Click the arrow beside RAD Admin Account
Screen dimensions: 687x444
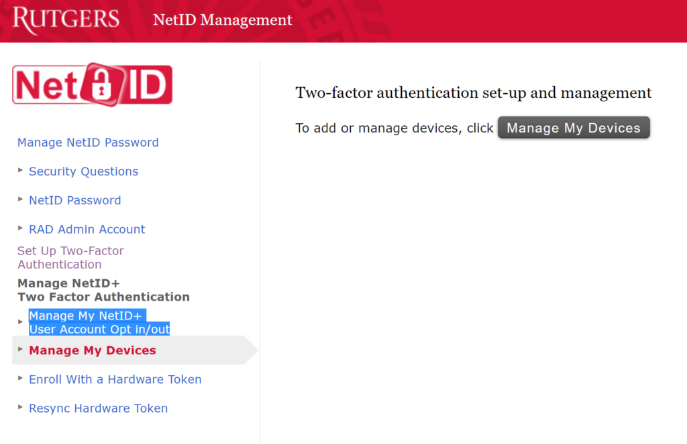coord(21,228)
